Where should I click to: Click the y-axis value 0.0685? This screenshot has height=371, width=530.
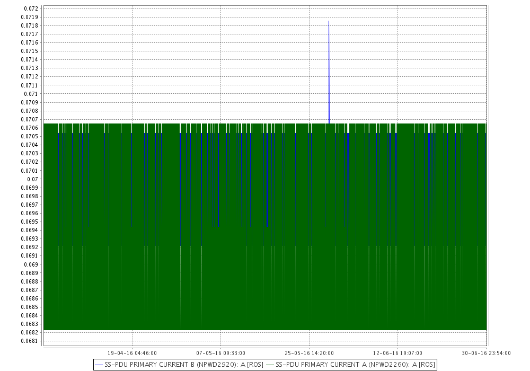(x=29, y=307)
